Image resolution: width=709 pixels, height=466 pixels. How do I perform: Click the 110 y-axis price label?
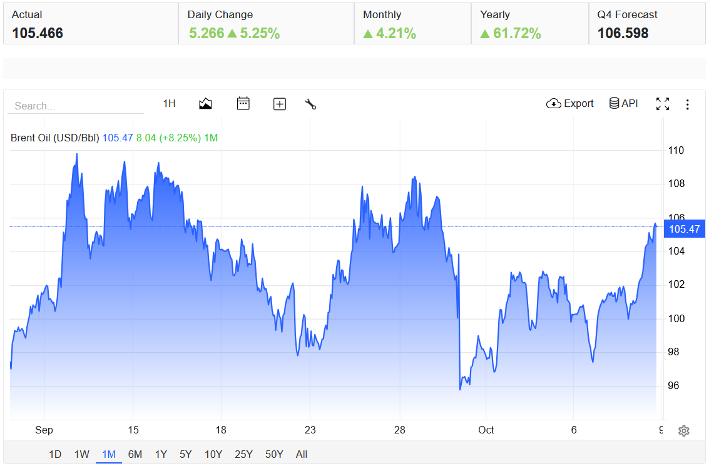coord(676,151)
